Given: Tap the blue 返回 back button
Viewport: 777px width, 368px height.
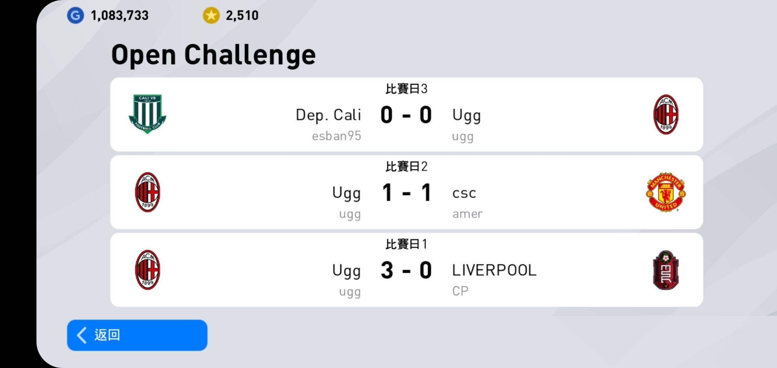Looking at the screenshot, I should pos(137,335).
